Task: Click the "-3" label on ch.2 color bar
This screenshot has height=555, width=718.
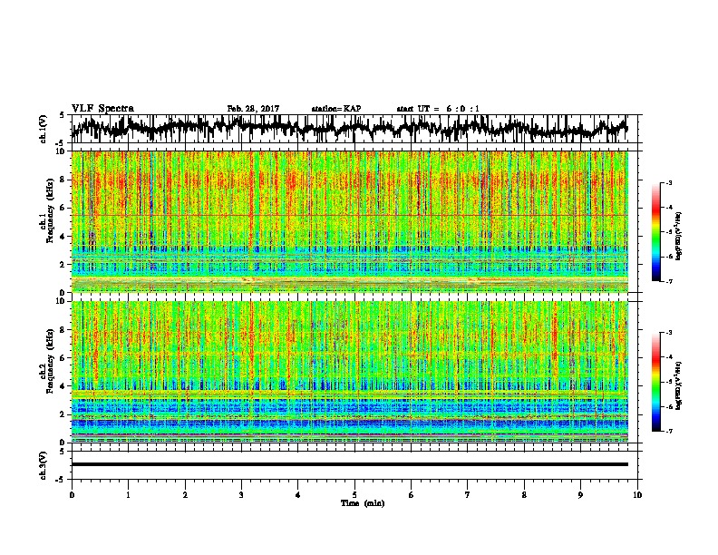Action: (x=668, y=333)
